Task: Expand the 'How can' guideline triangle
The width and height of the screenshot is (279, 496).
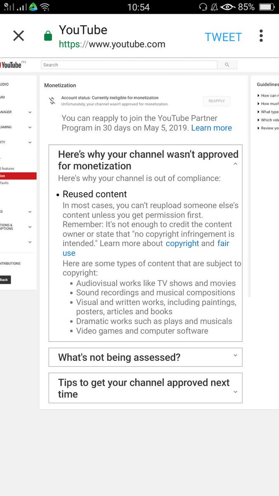Action: point(258,95)
